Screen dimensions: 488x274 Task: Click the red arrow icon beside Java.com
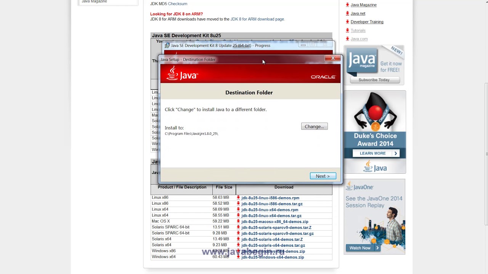click(347, 39)
